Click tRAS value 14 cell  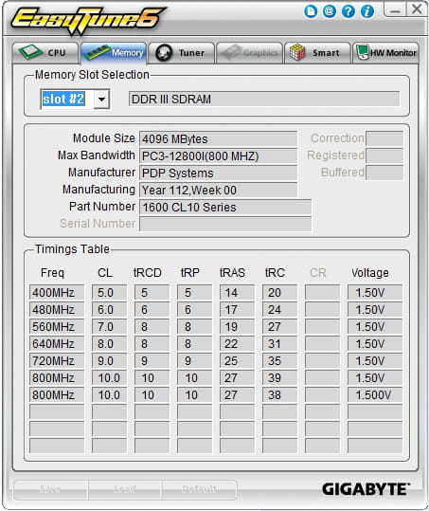237,292
